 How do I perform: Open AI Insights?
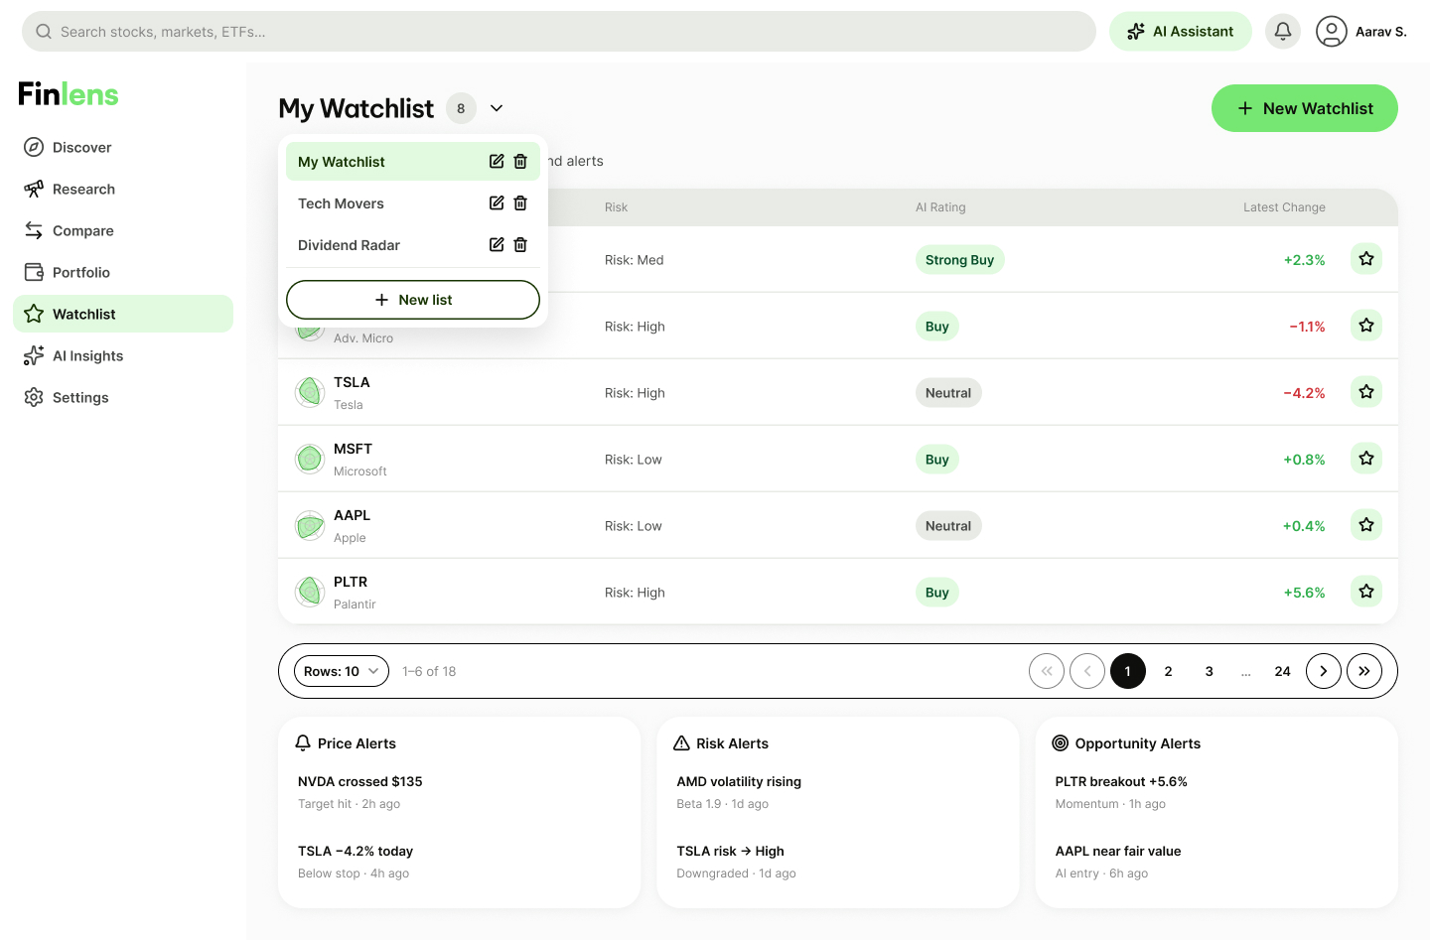pyautogui.click(x=123, y=355)
